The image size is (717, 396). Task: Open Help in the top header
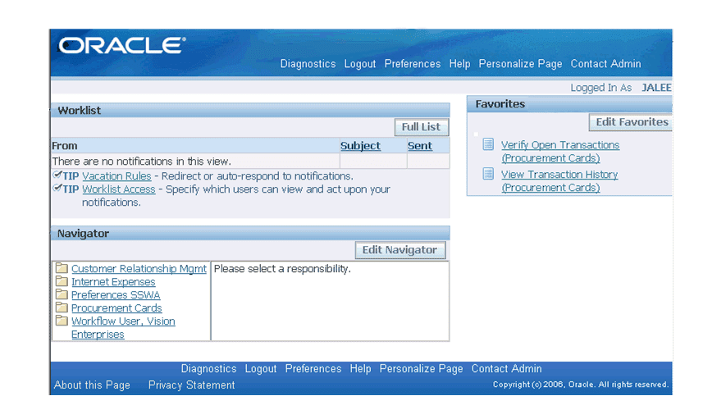(x=459, y=64)
